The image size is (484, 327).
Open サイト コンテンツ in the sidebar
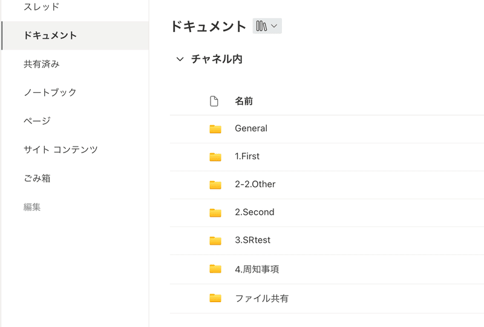[x=60, y=150]
